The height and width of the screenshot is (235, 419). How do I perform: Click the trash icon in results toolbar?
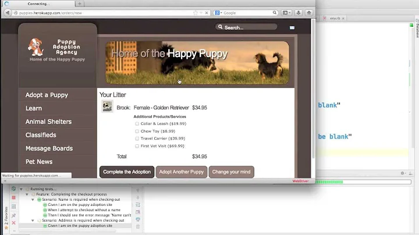[138, 227]
